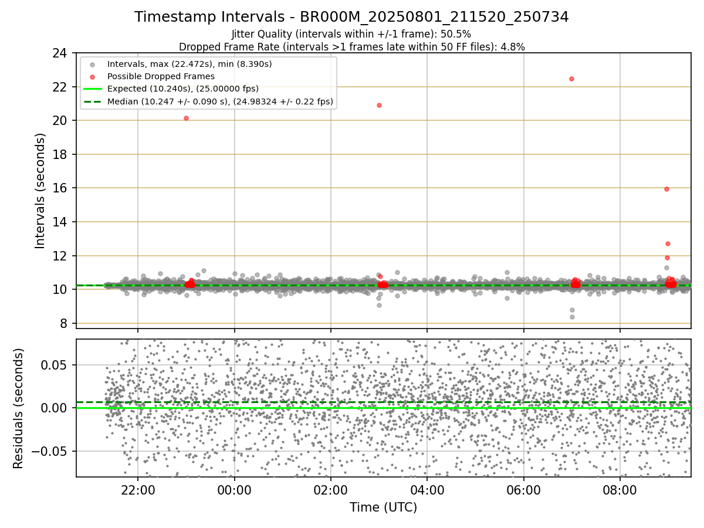
Task: Click the 16 y-axis tick label
Action: click(59, 188)
